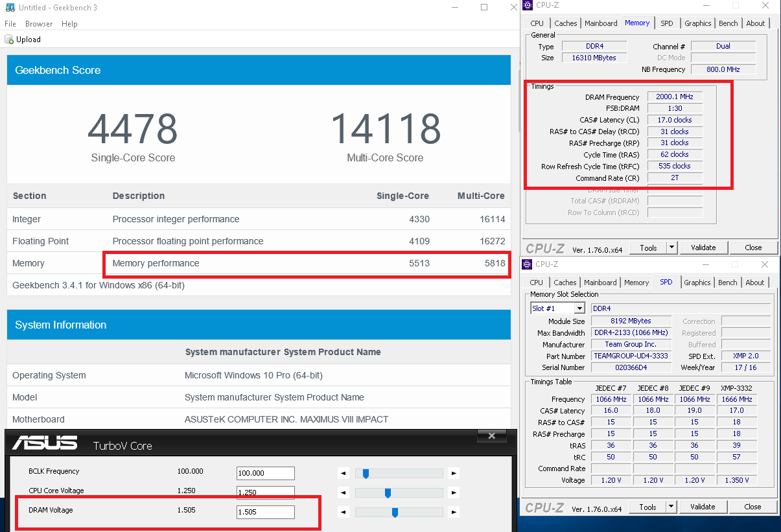Close the ASUS TurboV Core panel

(x=495, y=437)
